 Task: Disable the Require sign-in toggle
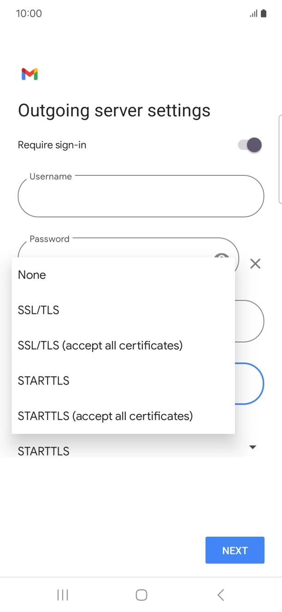tap(249, 144)
